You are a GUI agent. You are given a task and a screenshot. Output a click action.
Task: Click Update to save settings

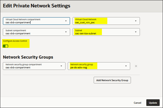(x=153, y=103)
